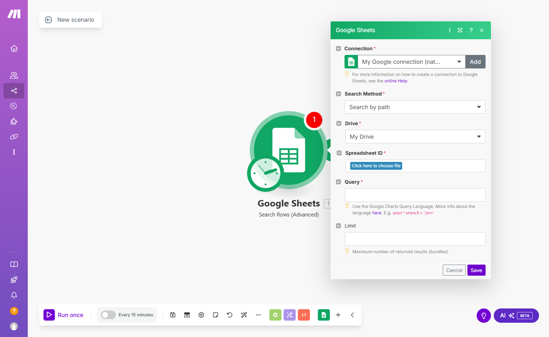
Task: Click here to choose file button
Action: [376, 166]
